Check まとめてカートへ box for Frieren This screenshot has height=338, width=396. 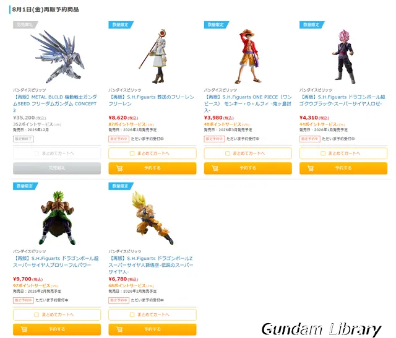coord(132,154)
